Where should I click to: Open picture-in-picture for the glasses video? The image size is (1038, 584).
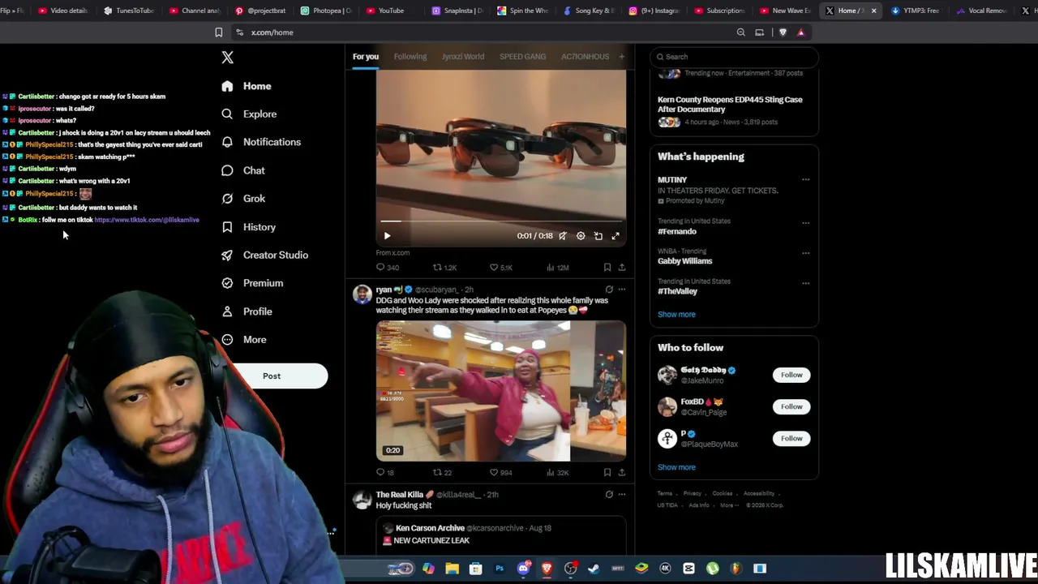[598, 236]
